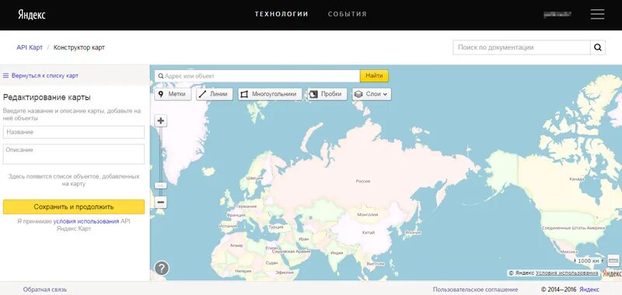Viewport: 622px width, 295px height.
Task: Click the Россия label on map
Action: 362,181
